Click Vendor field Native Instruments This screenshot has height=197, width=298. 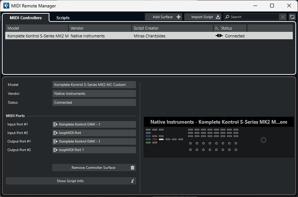[x=94, y=94]
